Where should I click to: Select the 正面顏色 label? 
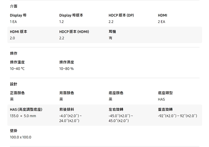[17, 93]
